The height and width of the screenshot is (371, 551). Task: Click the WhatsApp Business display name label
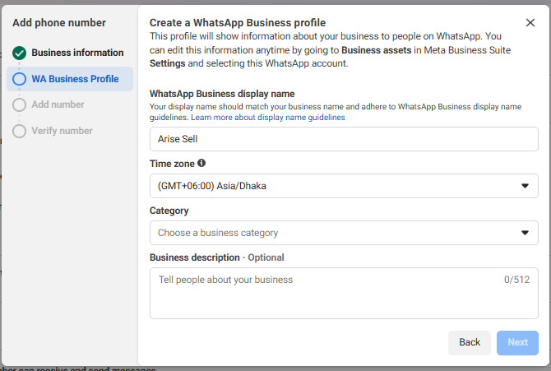222,94
